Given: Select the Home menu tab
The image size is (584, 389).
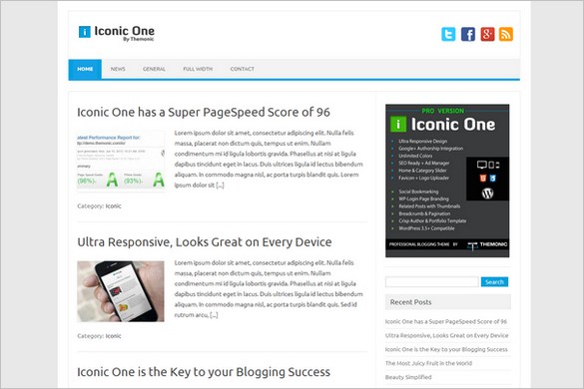Looking at the screenshot, I should point(85,69).
